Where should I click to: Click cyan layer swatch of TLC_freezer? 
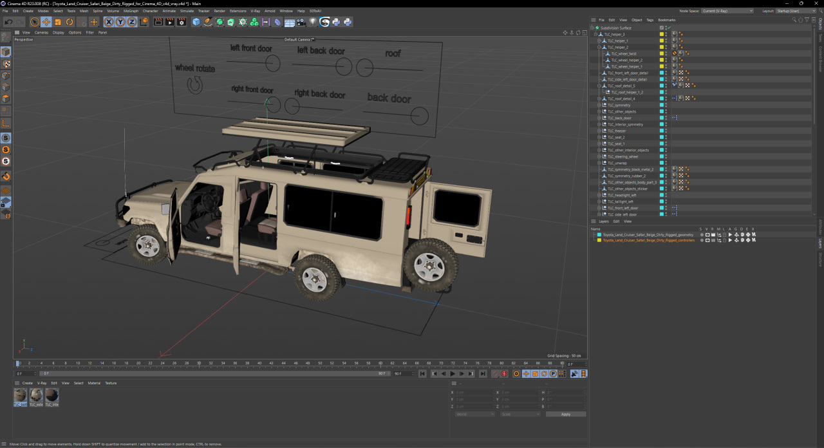coord(661,131)
